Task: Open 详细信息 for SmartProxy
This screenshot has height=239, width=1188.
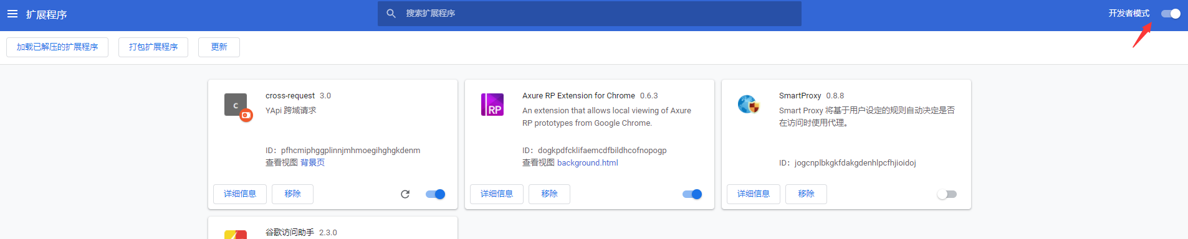Action: [754, 194]
